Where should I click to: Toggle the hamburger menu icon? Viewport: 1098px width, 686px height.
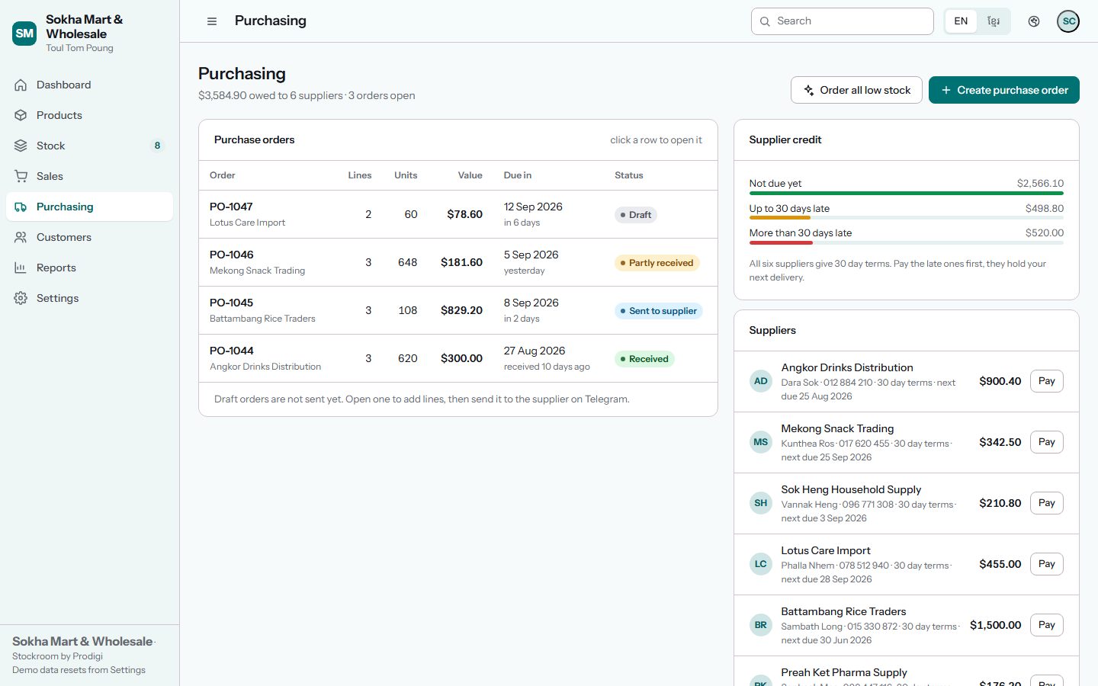tap(212, 21)
